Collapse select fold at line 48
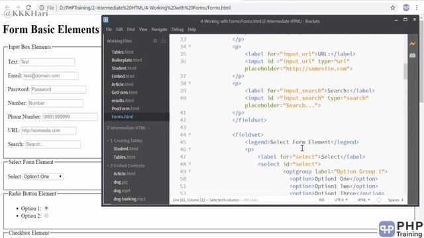The height and width of the screenshot is (238, 424). [x=189, y=164]
